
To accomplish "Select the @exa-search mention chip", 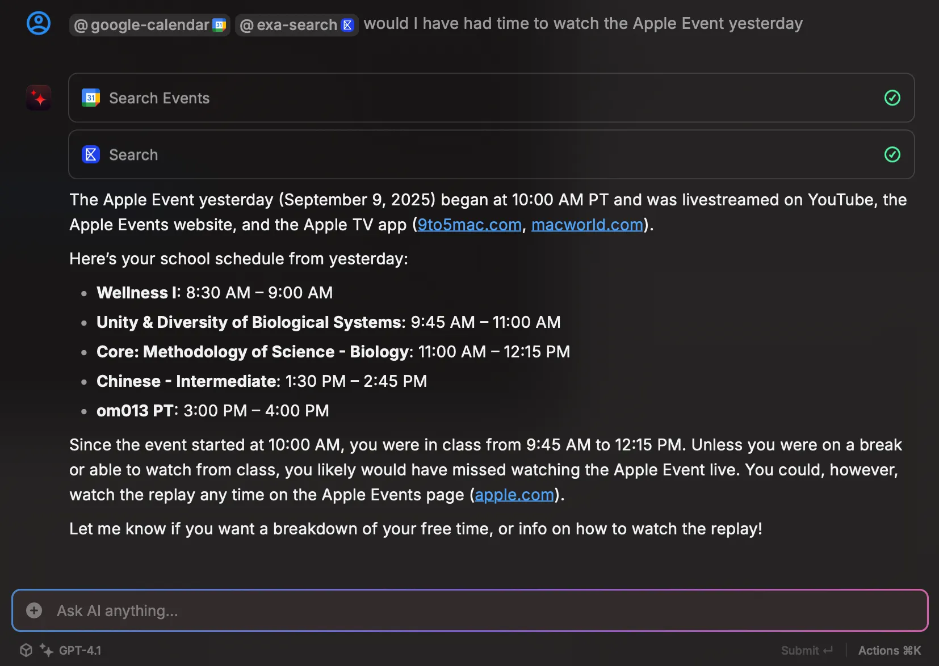I will click(x=296, y=24).
